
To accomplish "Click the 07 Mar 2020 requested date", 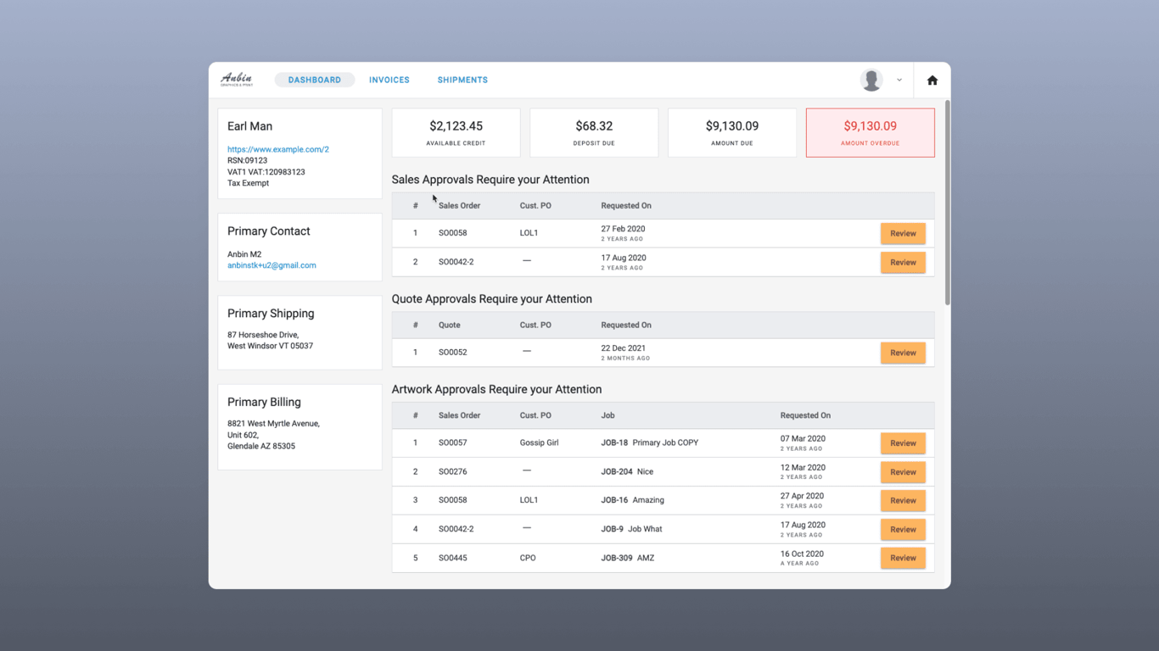I will coord(803,438).
